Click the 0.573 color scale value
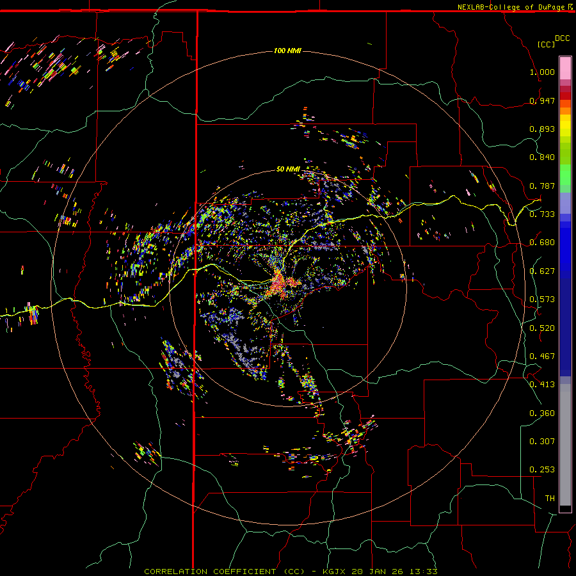Image resolution: width=576 pixels, height=576 pixels. (x=542, y=300)
